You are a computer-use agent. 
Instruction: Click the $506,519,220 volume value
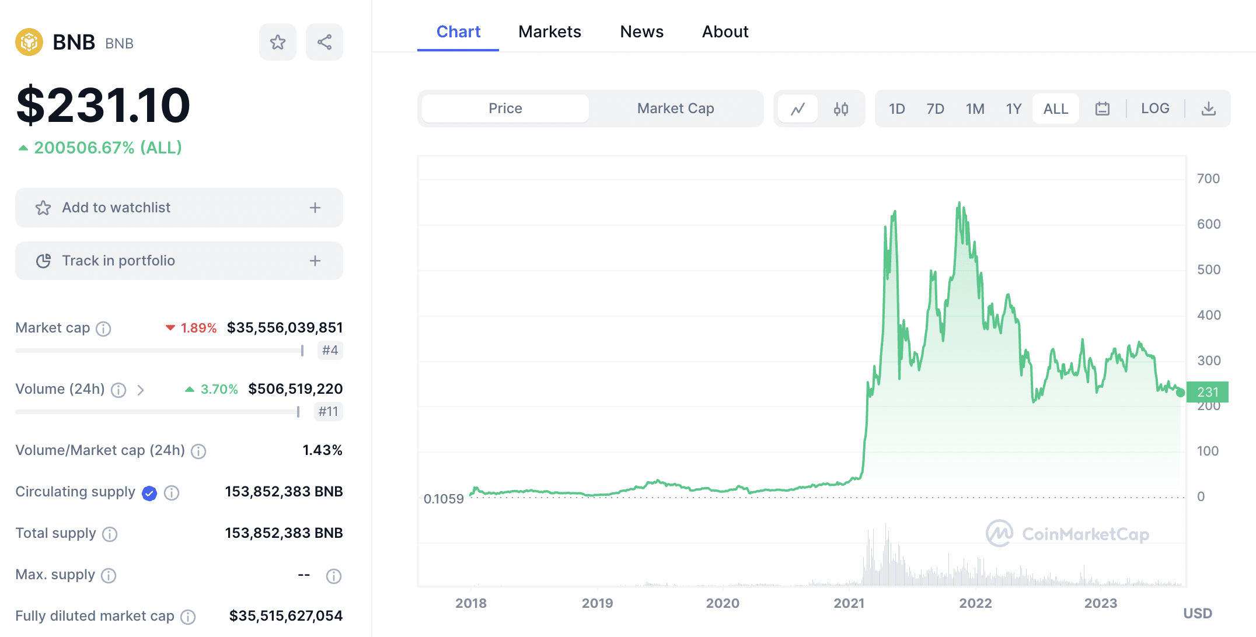pyautogui.click(x=295, y=389)
